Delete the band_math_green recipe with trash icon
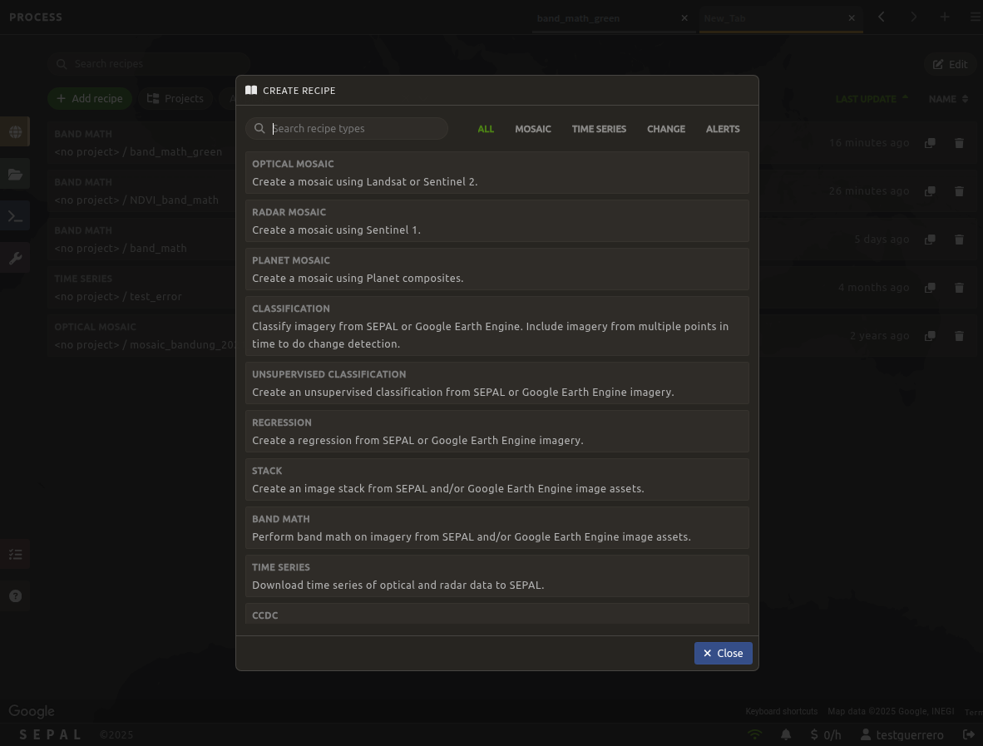 (x=959, y=143)
